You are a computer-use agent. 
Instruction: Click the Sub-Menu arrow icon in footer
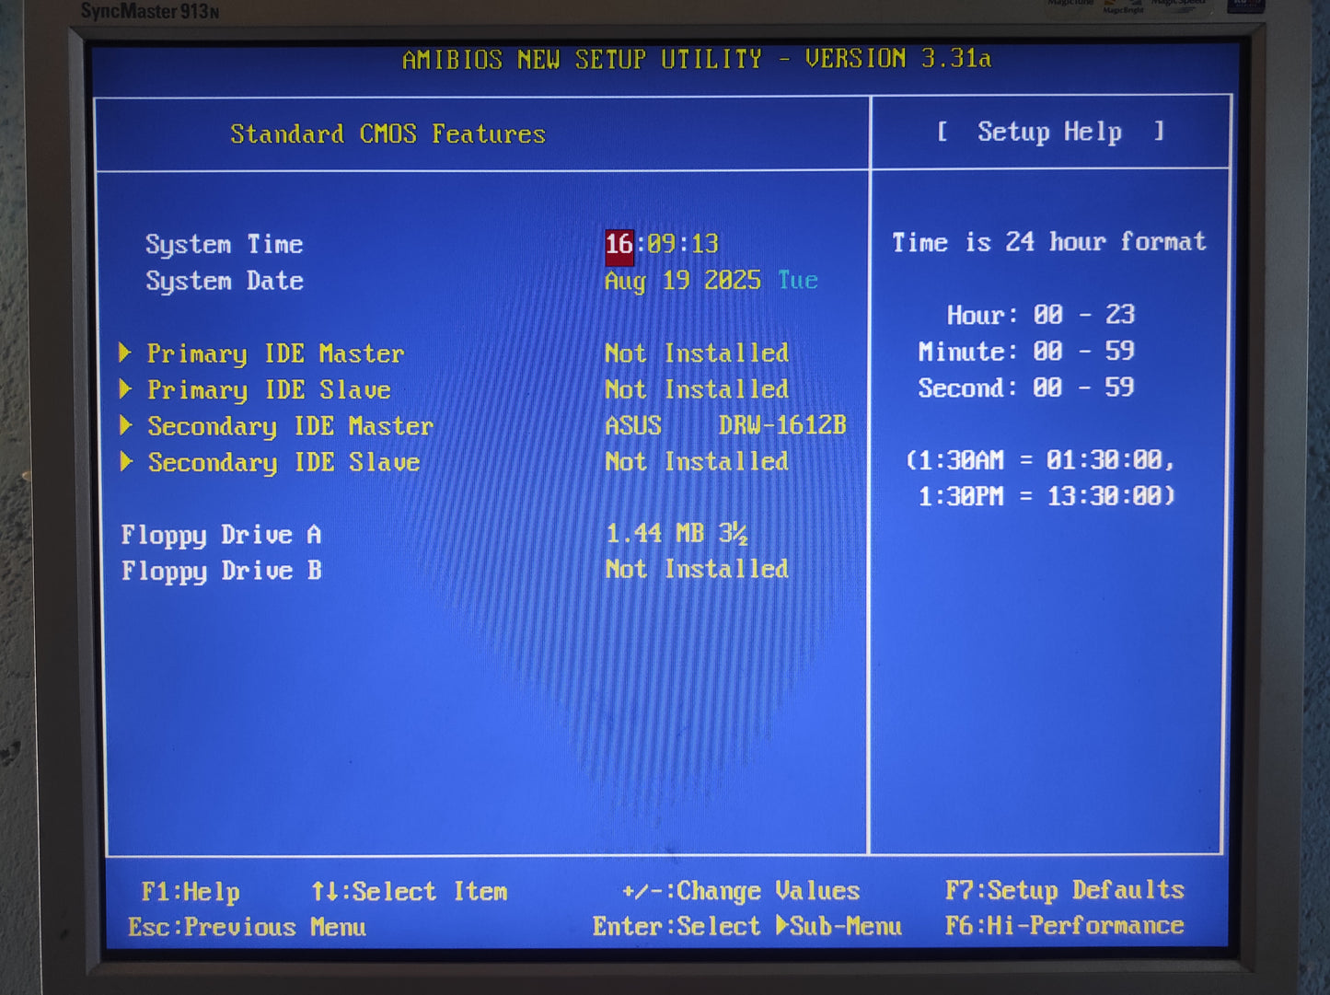coord(781,926)
